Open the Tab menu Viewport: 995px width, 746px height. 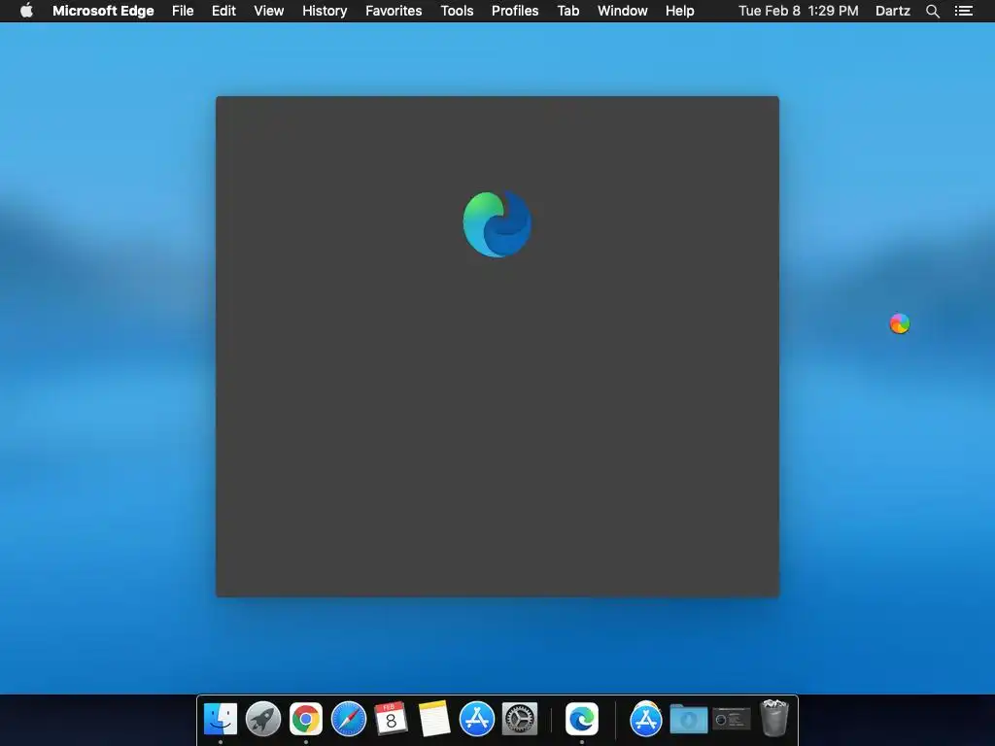tap(567, 11)
